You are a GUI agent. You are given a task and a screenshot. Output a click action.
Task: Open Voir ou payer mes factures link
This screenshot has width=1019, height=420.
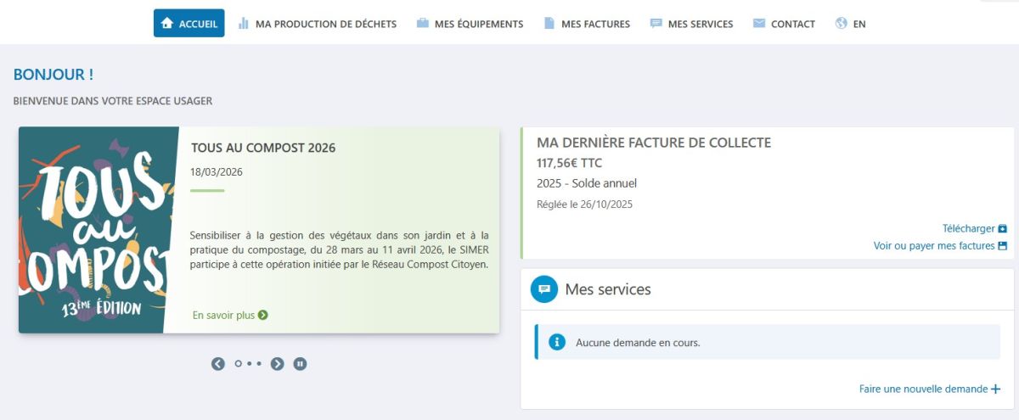[934, 246]
